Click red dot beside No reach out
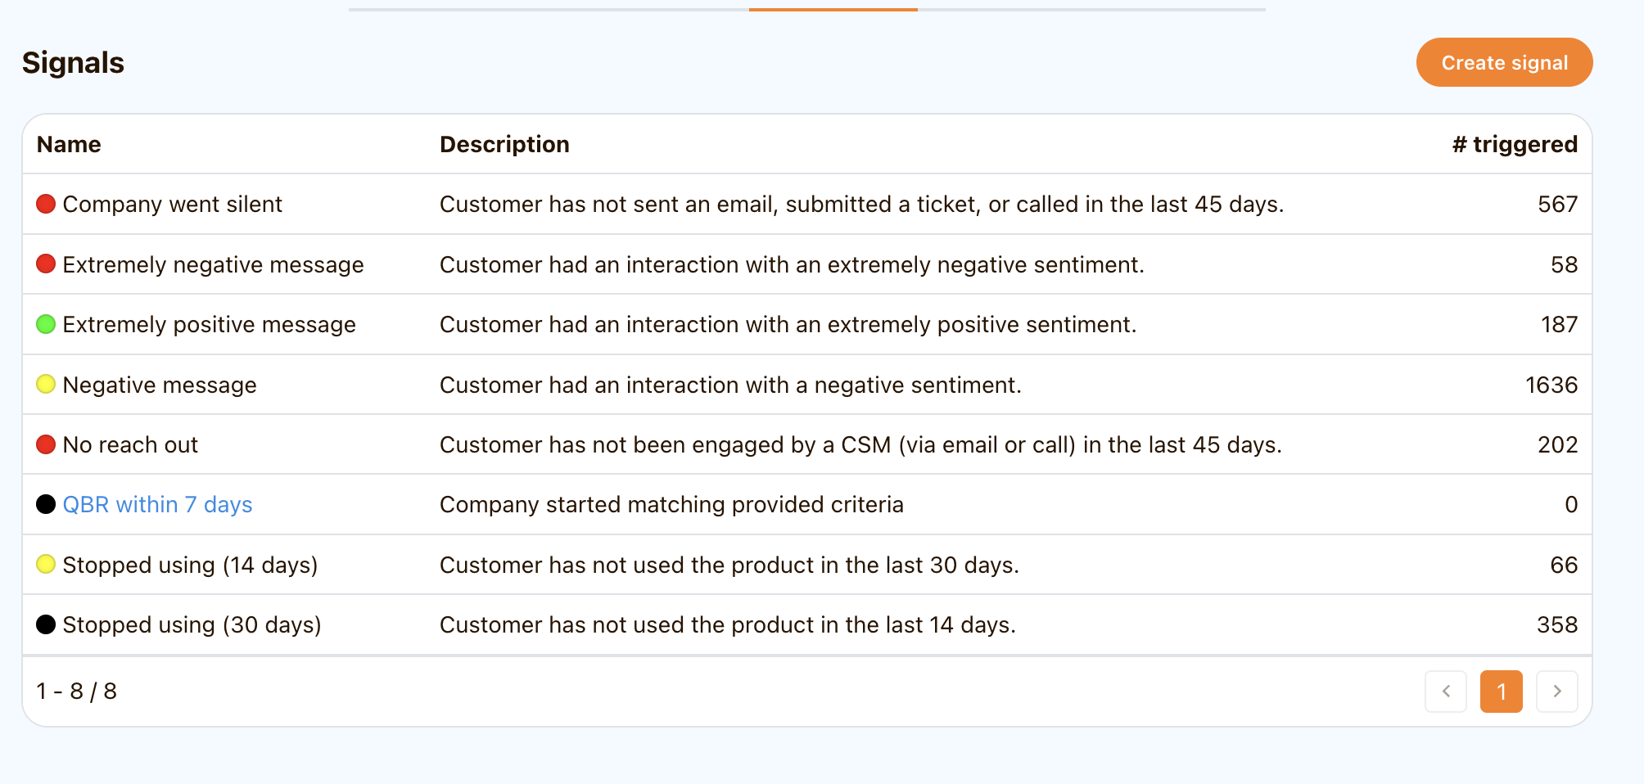This screenshot has width=1644, height=784. (x=46, y=444)
